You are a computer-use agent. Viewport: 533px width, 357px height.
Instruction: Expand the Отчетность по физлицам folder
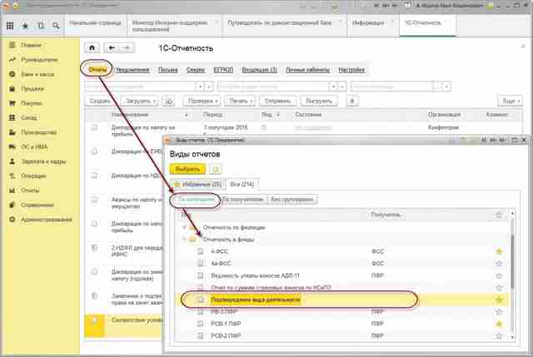[185, 227]
